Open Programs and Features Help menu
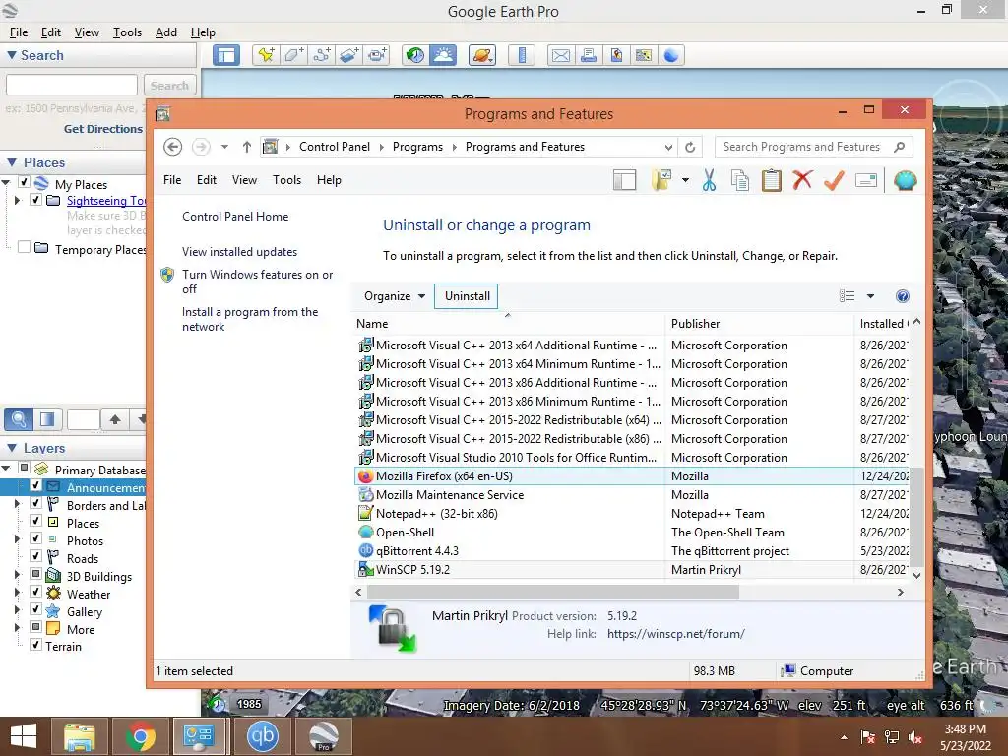The width and height of the screenshot is (1008, 756). [329, 180]
